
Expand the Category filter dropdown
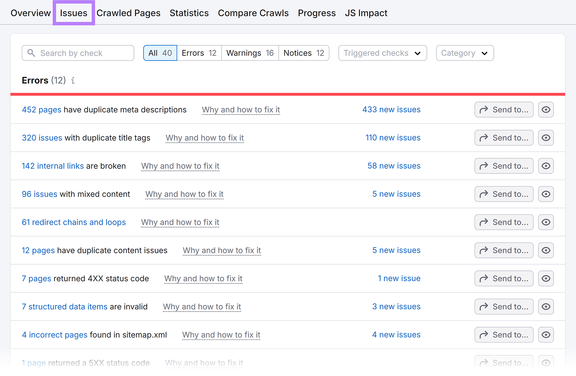(x=464, y=53)
